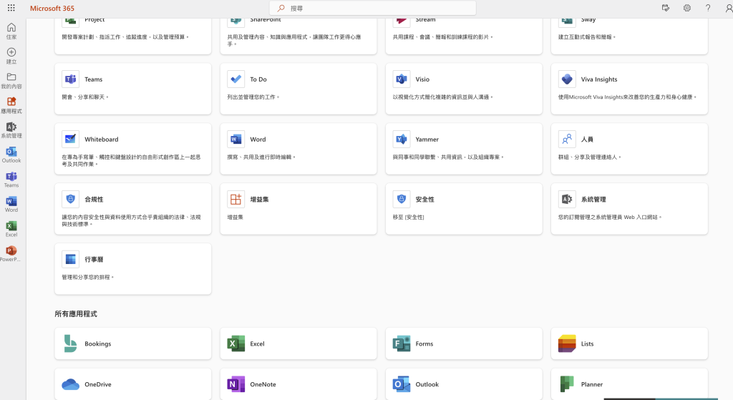Viewport: 733px width, 400px height.
Task: Click the '列出並管理您的工作' To Do description
Action: pos(253,97)
